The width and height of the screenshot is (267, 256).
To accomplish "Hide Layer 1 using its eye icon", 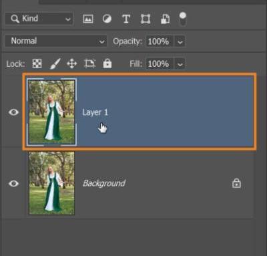I will pyautogui.click(x=13, y=112).
